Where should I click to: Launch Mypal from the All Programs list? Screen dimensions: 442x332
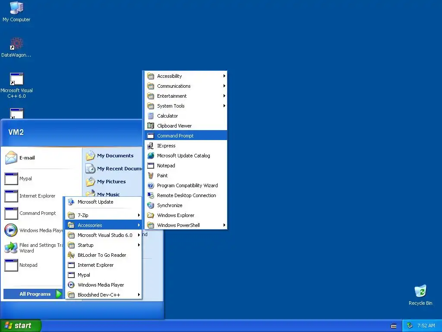coord(104,275)
